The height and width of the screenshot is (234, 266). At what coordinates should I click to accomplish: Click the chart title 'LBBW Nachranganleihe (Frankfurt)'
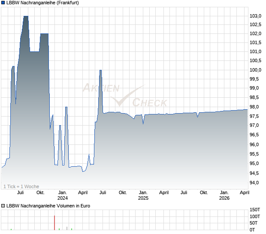coord(42,3)
